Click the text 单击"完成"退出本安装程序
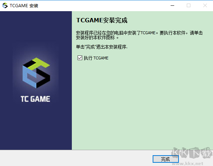The height and width of the screenshot is (166, 213). coord(102,47)
